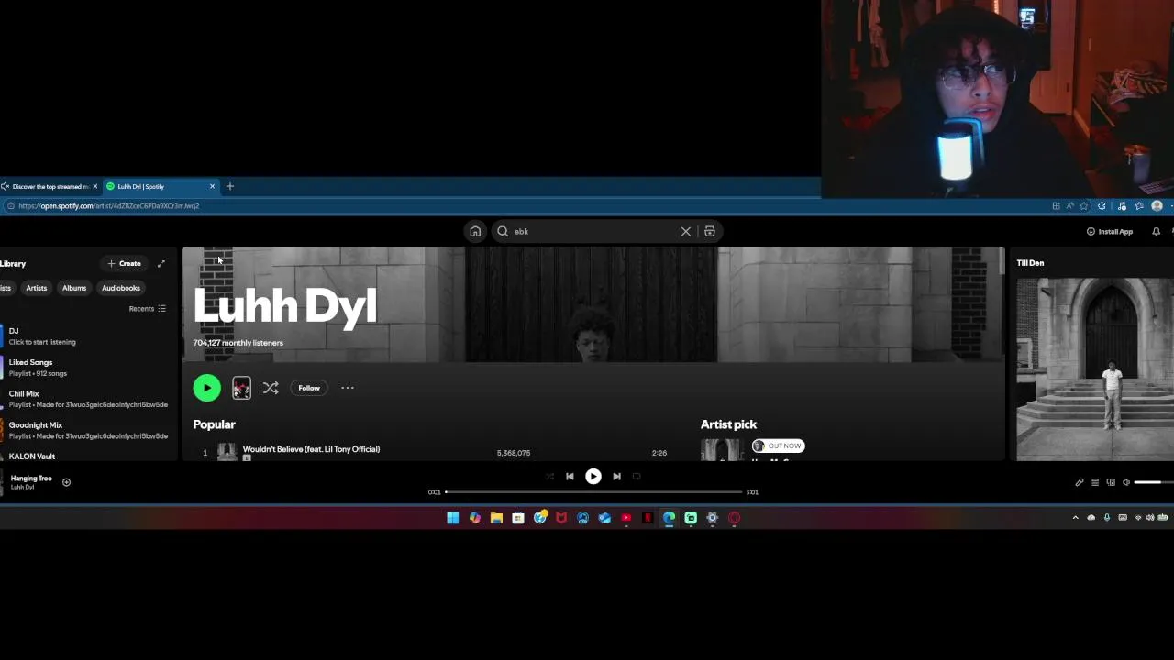Open the Opera icon on the taskbar
The width and height of the screenshot is (1174, 660).
pos(735,518)
